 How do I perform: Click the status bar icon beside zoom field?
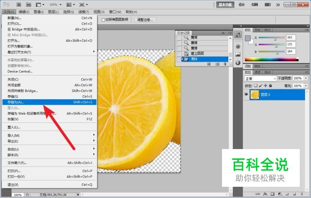tap(27, 195)
